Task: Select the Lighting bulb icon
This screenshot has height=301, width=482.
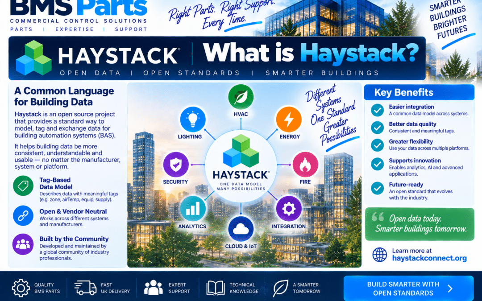Action: click(x=192, y=119)
